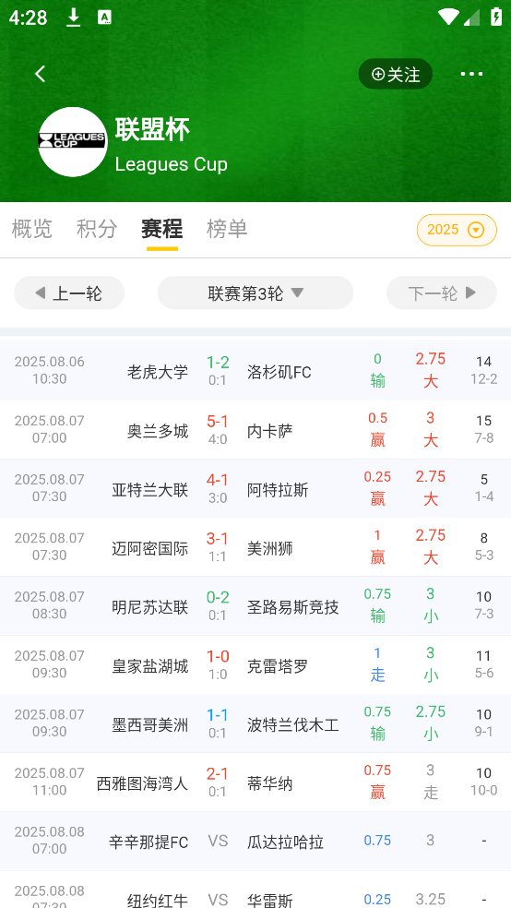Click the 4-1 score result
511x908 pixels.
coord(218,481)
